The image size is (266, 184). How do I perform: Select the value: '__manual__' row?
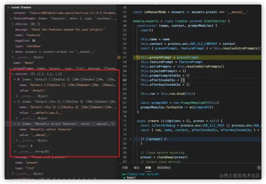click(x=35, y=135)
